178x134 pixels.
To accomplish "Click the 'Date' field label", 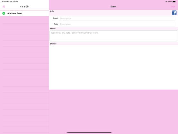I will 56,24.
